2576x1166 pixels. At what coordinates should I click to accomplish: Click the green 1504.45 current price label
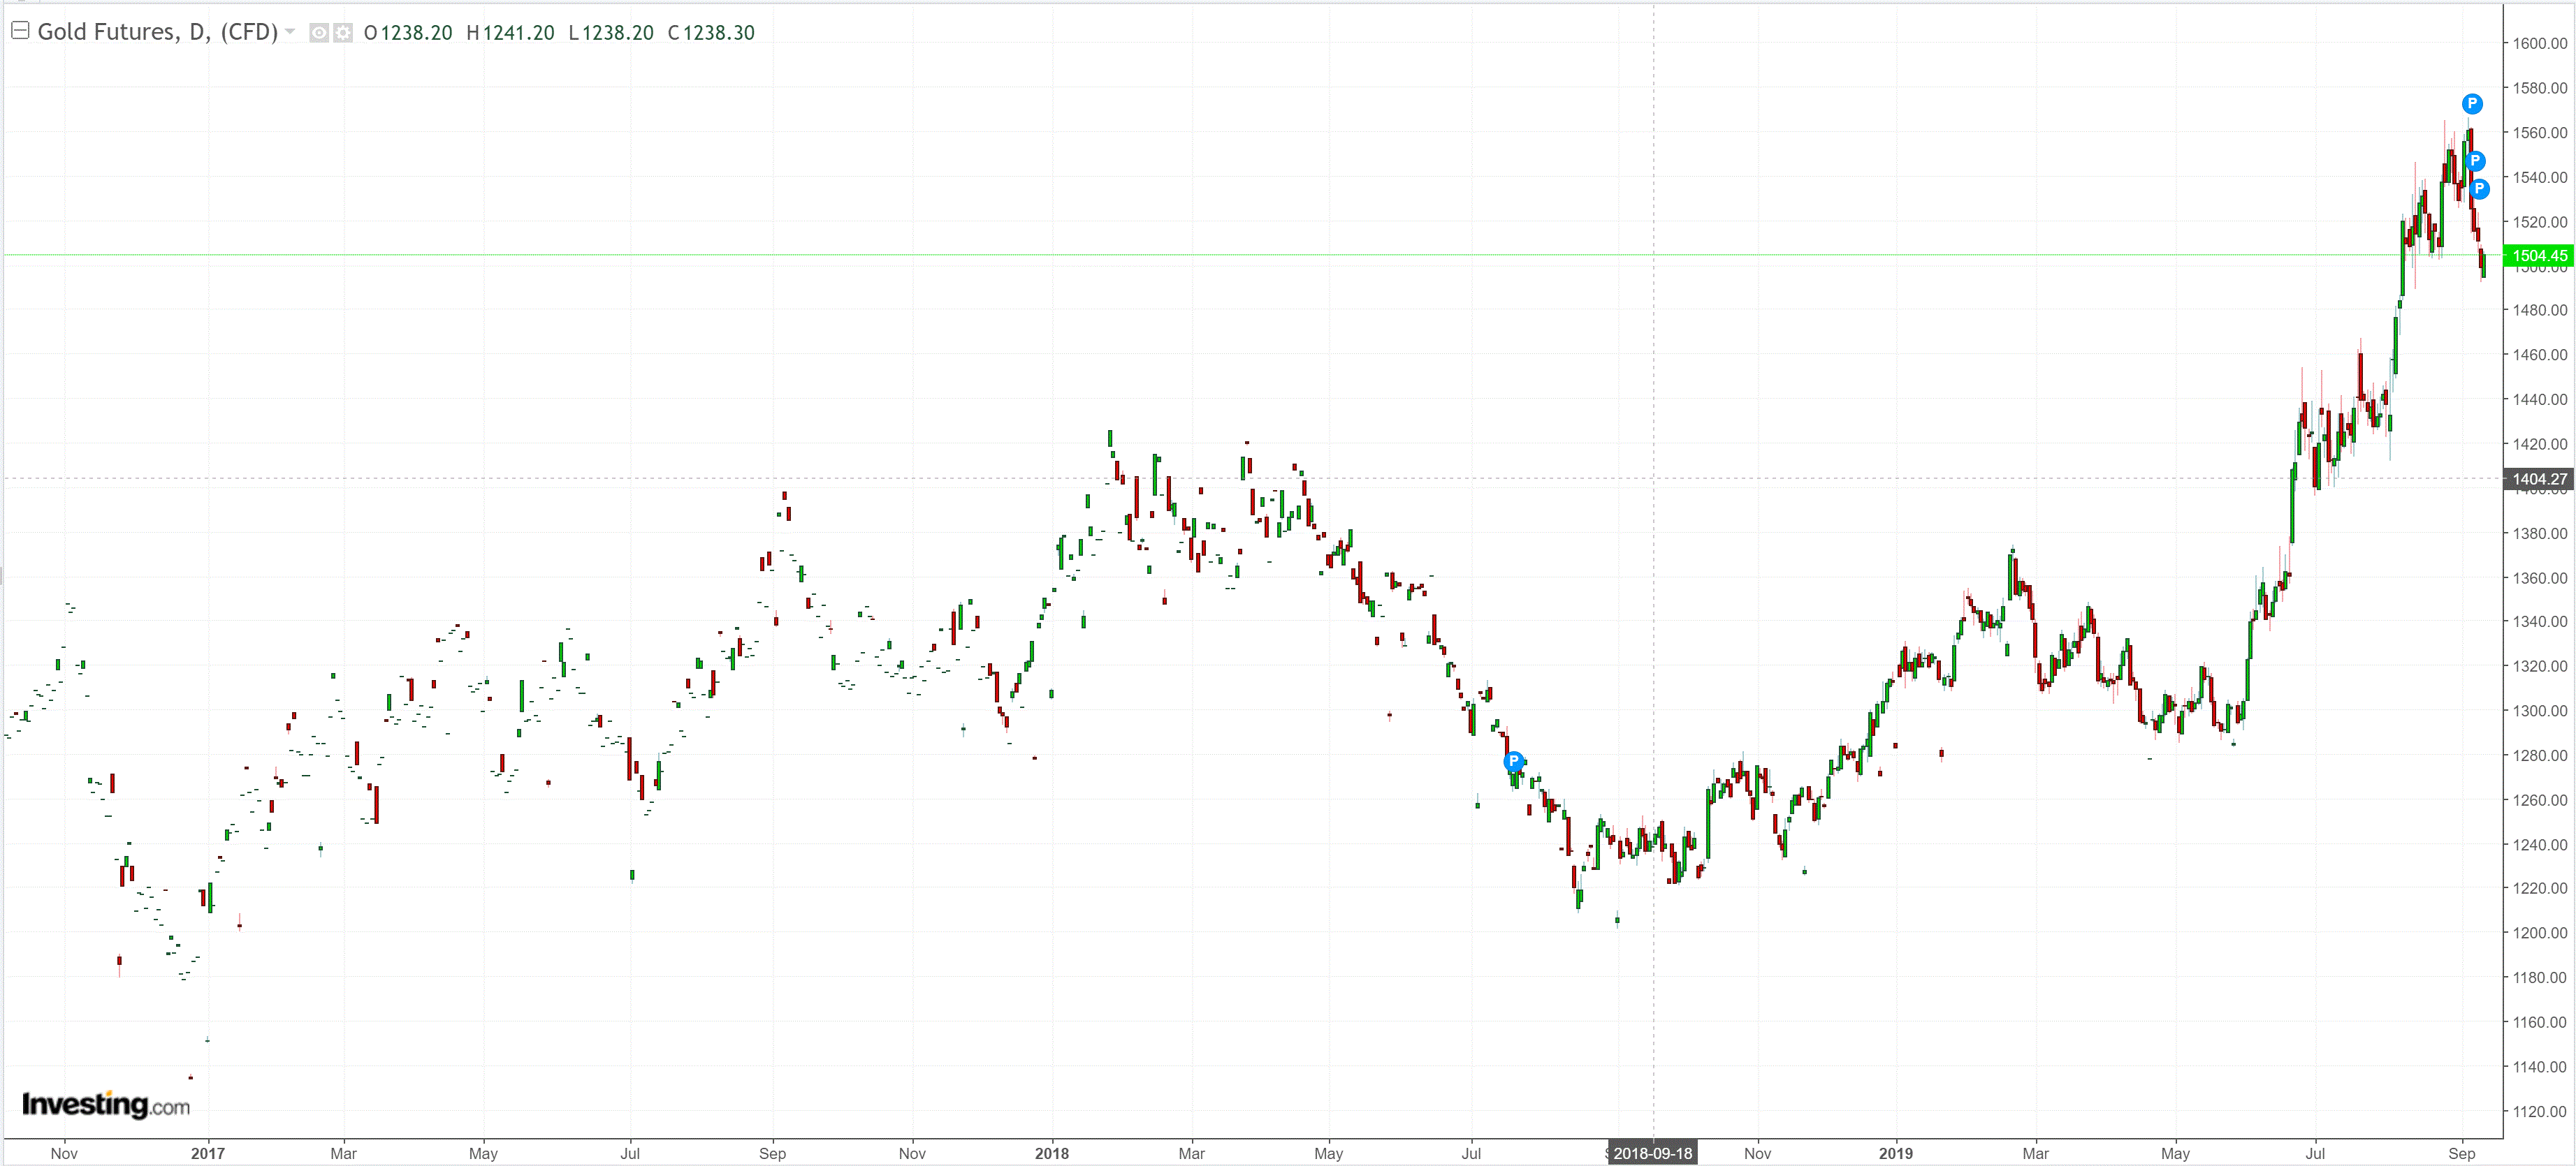(2538, 256)
